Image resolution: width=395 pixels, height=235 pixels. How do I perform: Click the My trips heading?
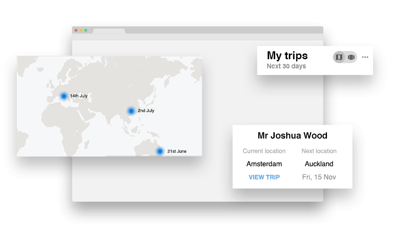pos(287,56)
